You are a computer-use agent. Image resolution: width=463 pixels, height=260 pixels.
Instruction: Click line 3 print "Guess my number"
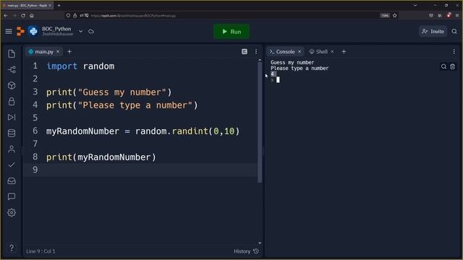click(x=109, y=92)
